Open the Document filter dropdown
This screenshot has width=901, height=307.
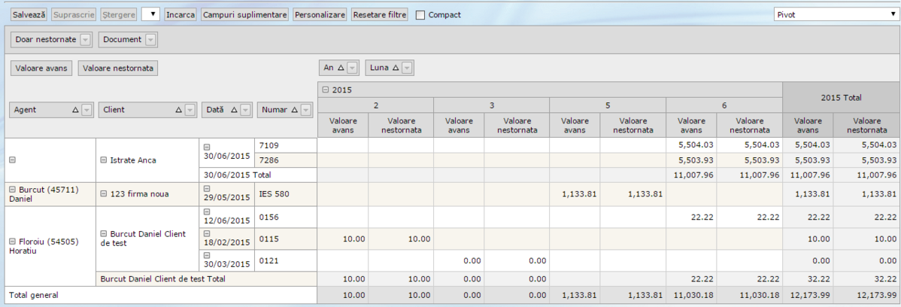tap(150, 40)
